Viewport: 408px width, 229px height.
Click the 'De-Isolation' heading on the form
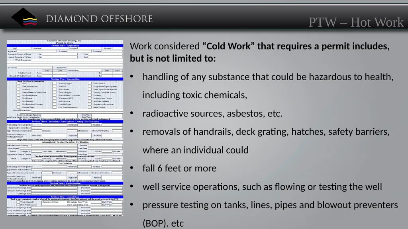coord(65,163)
